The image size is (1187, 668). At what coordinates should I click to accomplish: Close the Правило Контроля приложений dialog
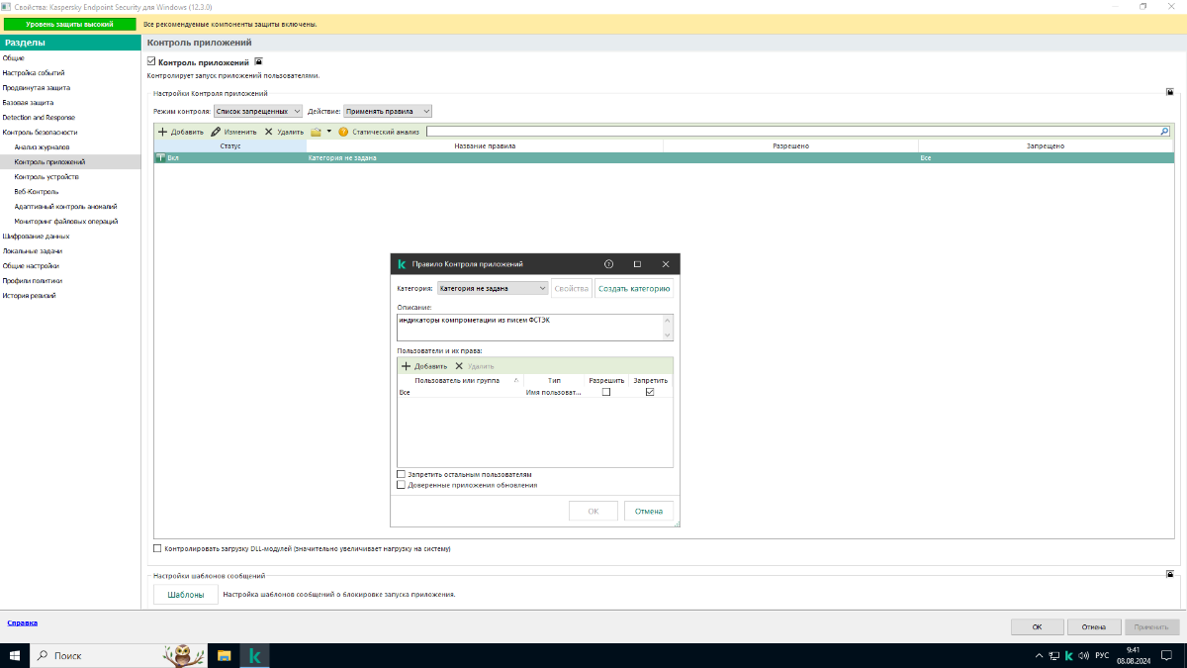click(666, 264)
